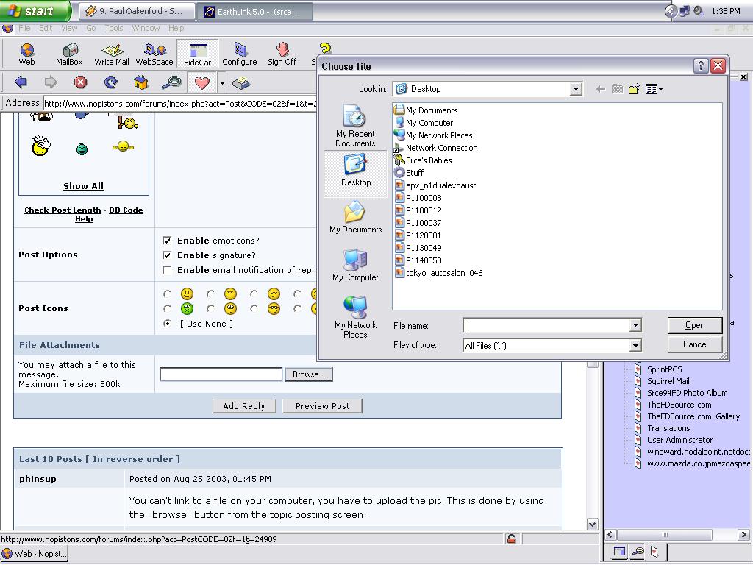This screenshot has width=753, height=565.
Task: Click the Write Mail icon
Action: (x=111, y=54)
